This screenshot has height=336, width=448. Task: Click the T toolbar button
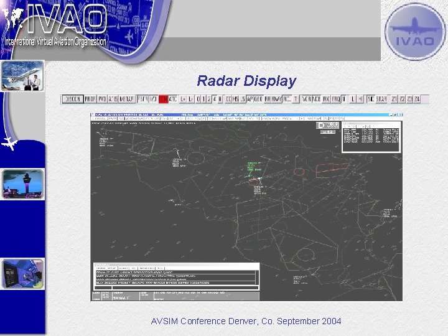pyautogui.click(x=296, y=99)
